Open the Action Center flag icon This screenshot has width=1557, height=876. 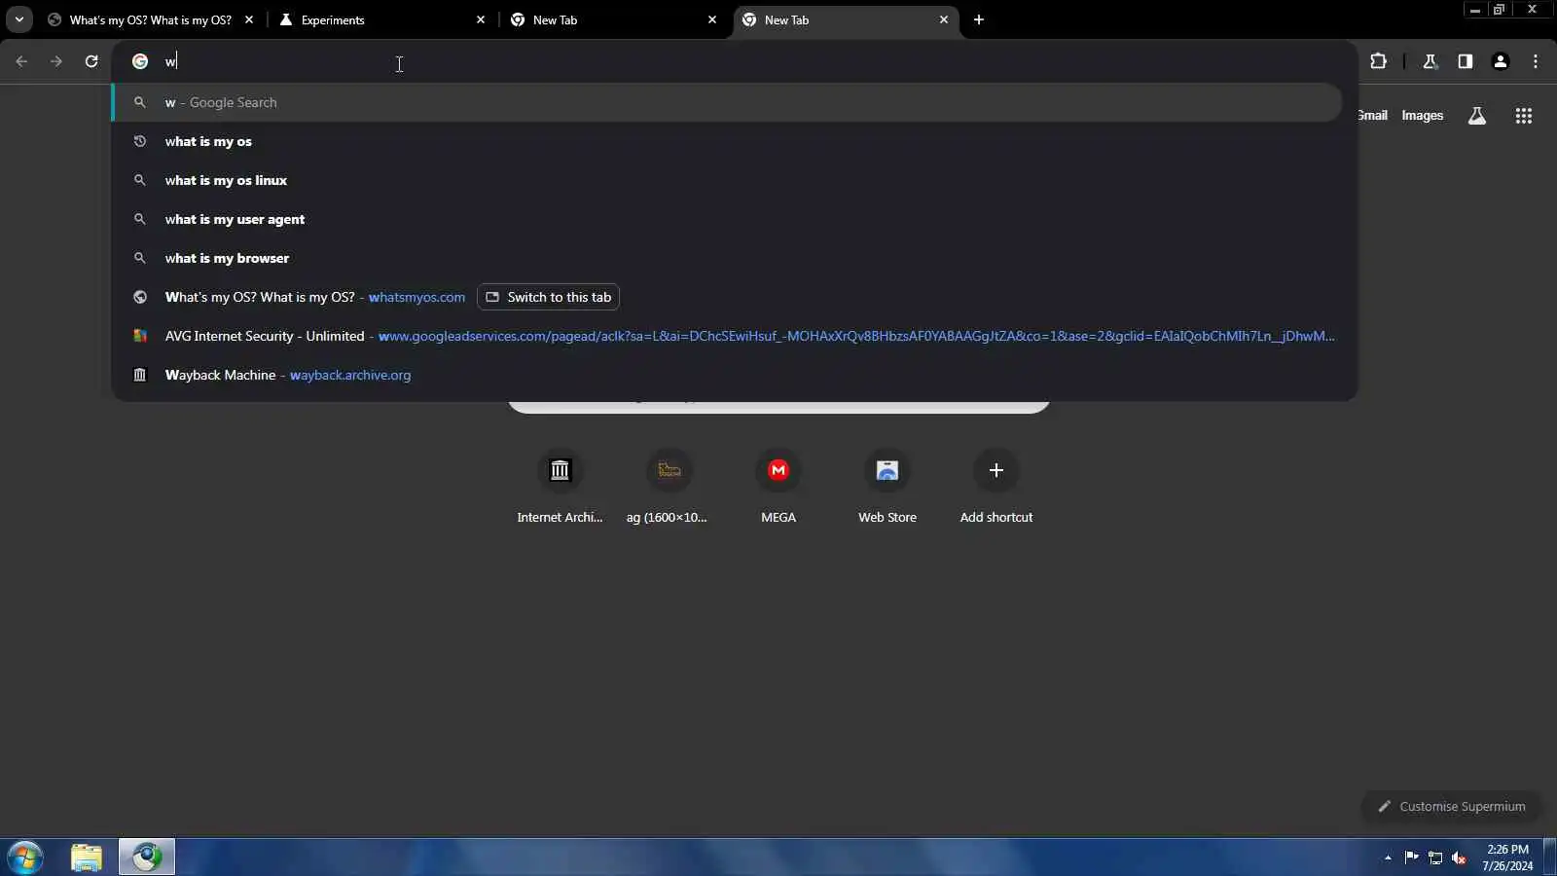pos(1411,858)
